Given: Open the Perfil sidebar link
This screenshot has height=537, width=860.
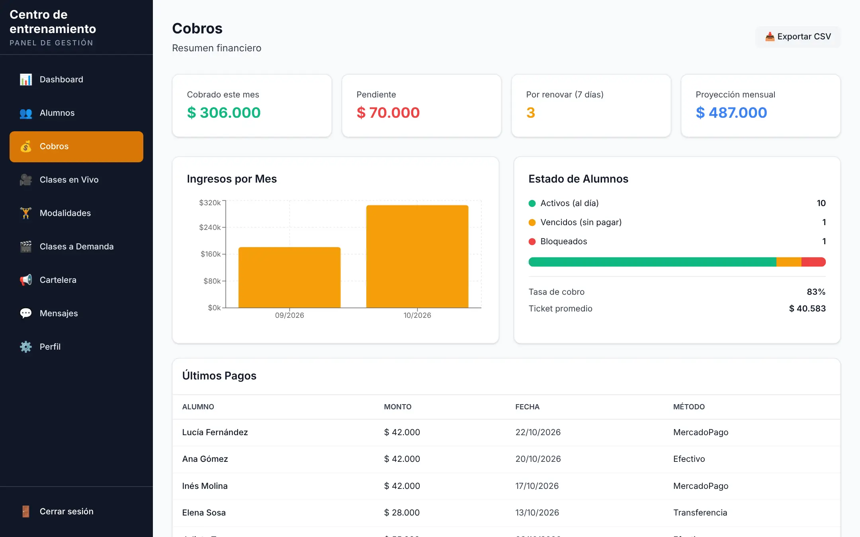Looking at the screenshot, I should [x=76, y=347].
